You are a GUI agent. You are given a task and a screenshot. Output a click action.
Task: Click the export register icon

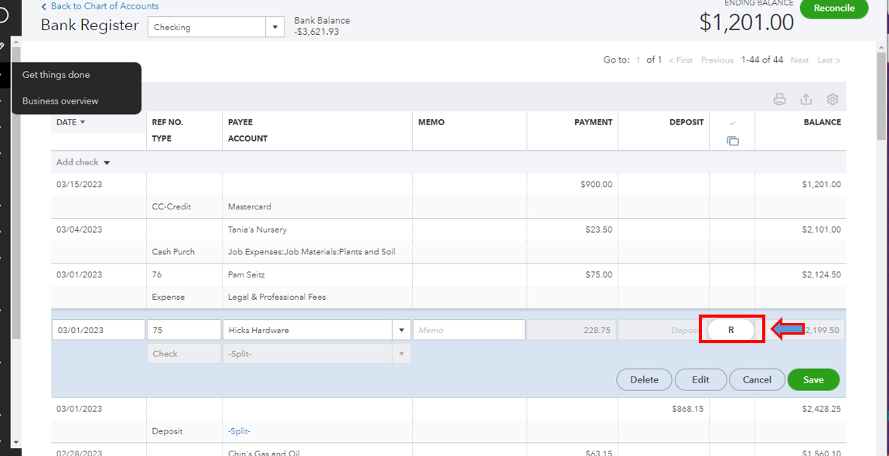coord(806,100)
